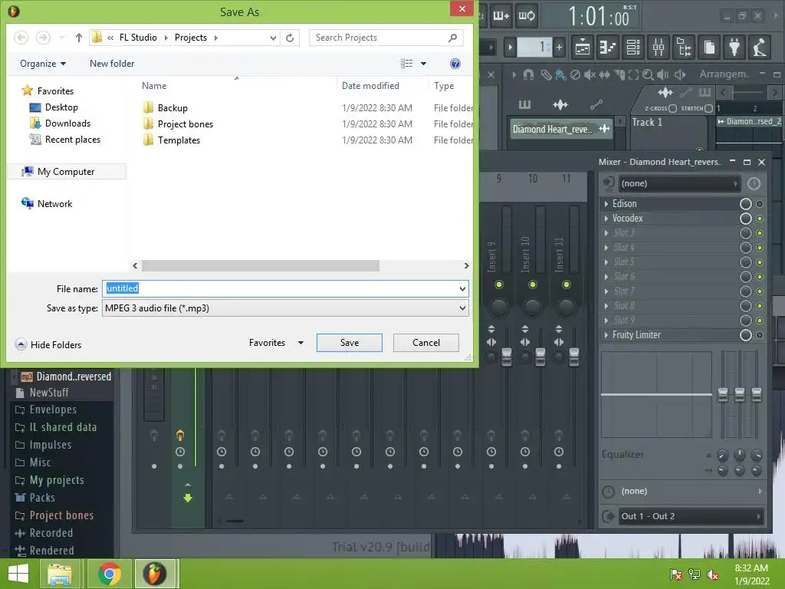Show audio clips waveform icon in picker

(x=560, y=104)
